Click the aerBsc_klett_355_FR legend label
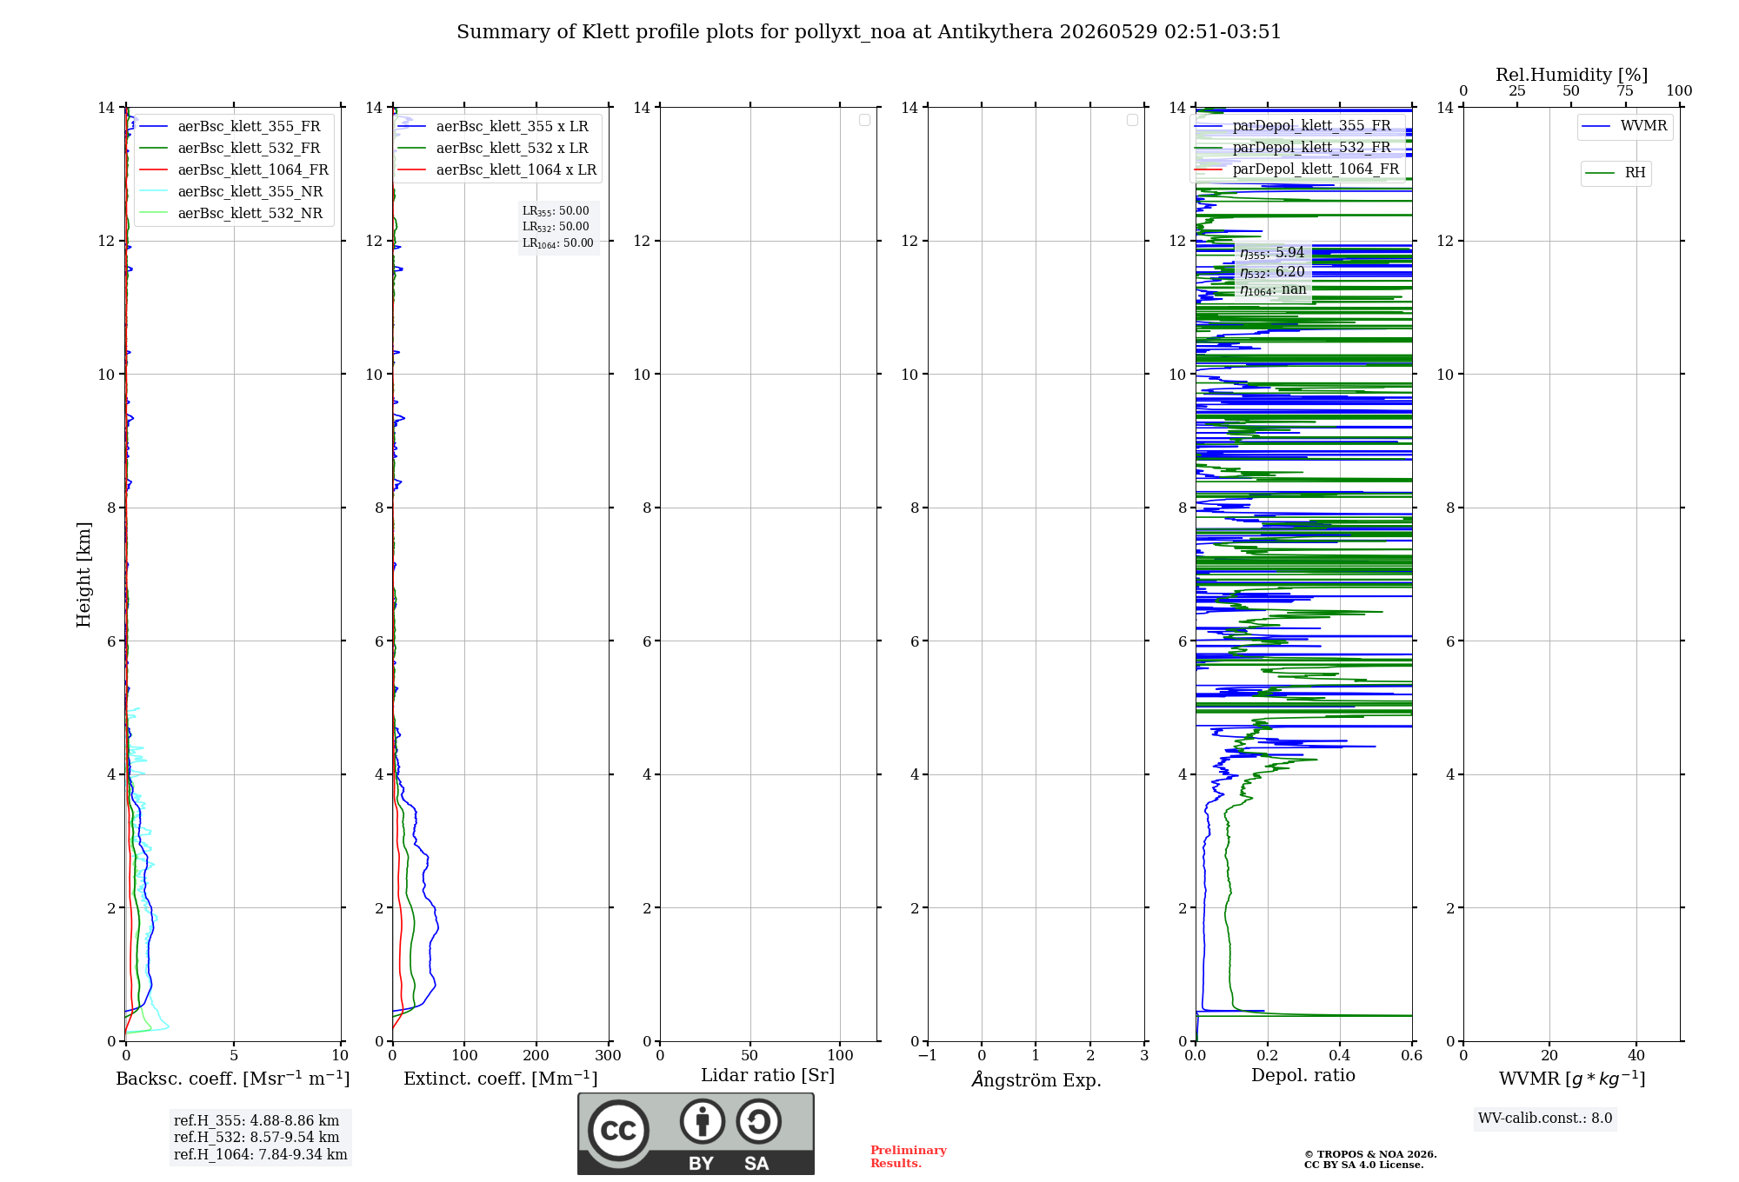 pos(249,127)
